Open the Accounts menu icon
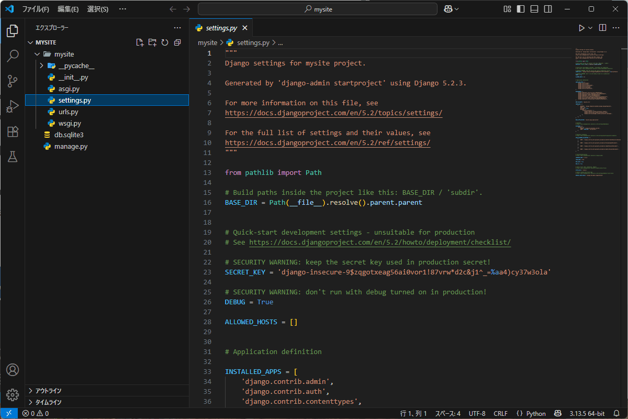 pyautogui.click(x=13, y=370)
